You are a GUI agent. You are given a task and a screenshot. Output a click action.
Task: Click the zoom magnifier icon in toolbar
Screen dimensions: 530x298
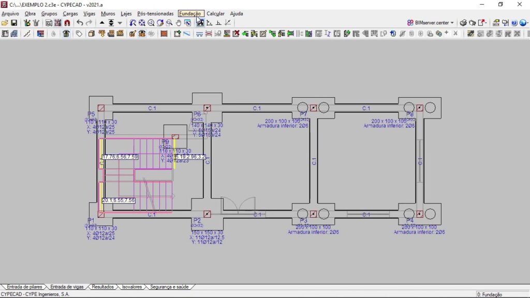coord(169,23)
